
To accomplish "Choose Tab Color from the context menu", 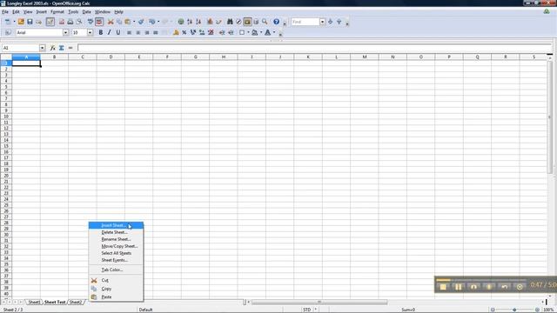I will tap(116, 270).
